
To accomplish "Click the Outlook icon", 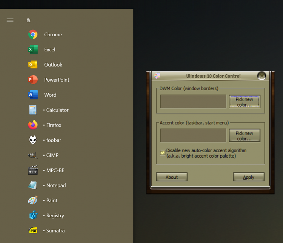I will pyautogui.click(x=33, y=65).
